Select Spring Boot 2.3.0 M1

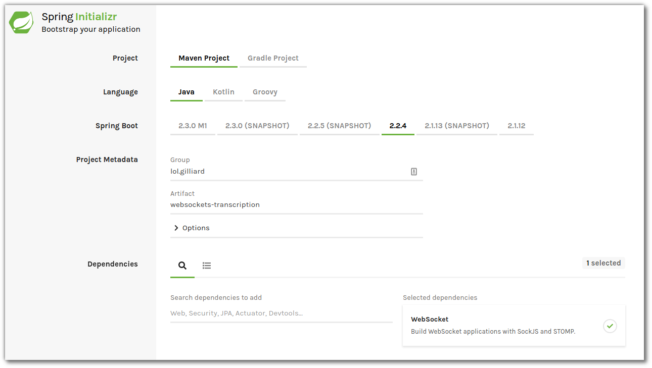point(193,126)
